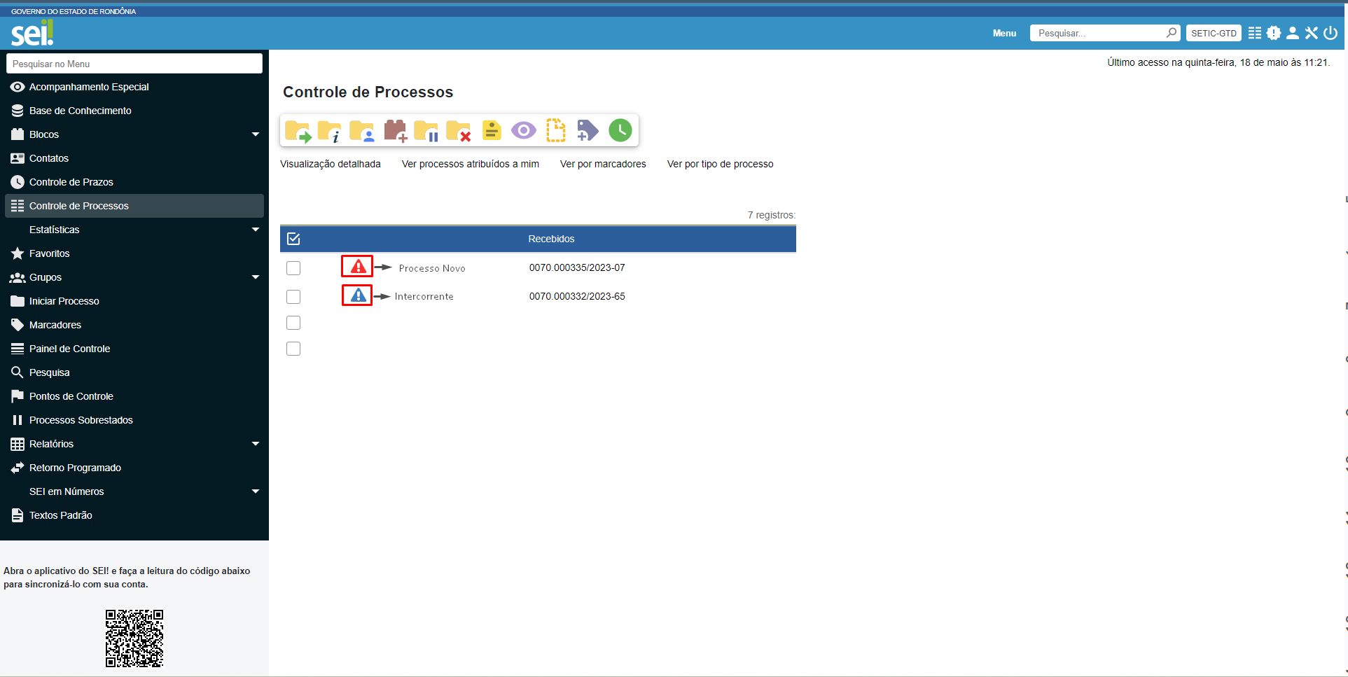1348x677 pixels.
Task: Click the red warning triangle for 0070.000335/2023-07
Action: coord(358,267)
